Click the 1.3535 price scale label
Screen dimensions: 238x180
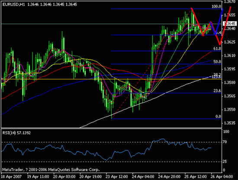(x=230, y=123)
